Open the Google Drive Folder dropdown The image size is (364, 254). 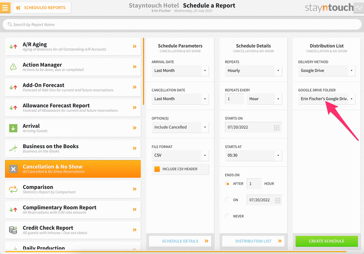(327, 99)
